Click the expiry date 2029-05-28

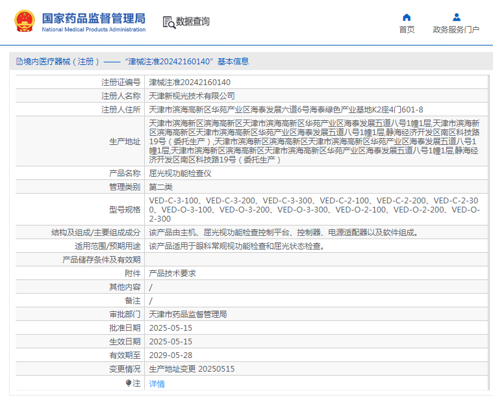[x=170, y=355]
